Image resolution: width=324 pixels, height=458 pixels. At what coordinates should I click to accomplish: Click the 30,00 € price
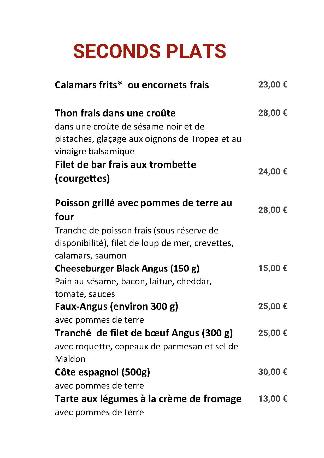click(x=273, y=372)
